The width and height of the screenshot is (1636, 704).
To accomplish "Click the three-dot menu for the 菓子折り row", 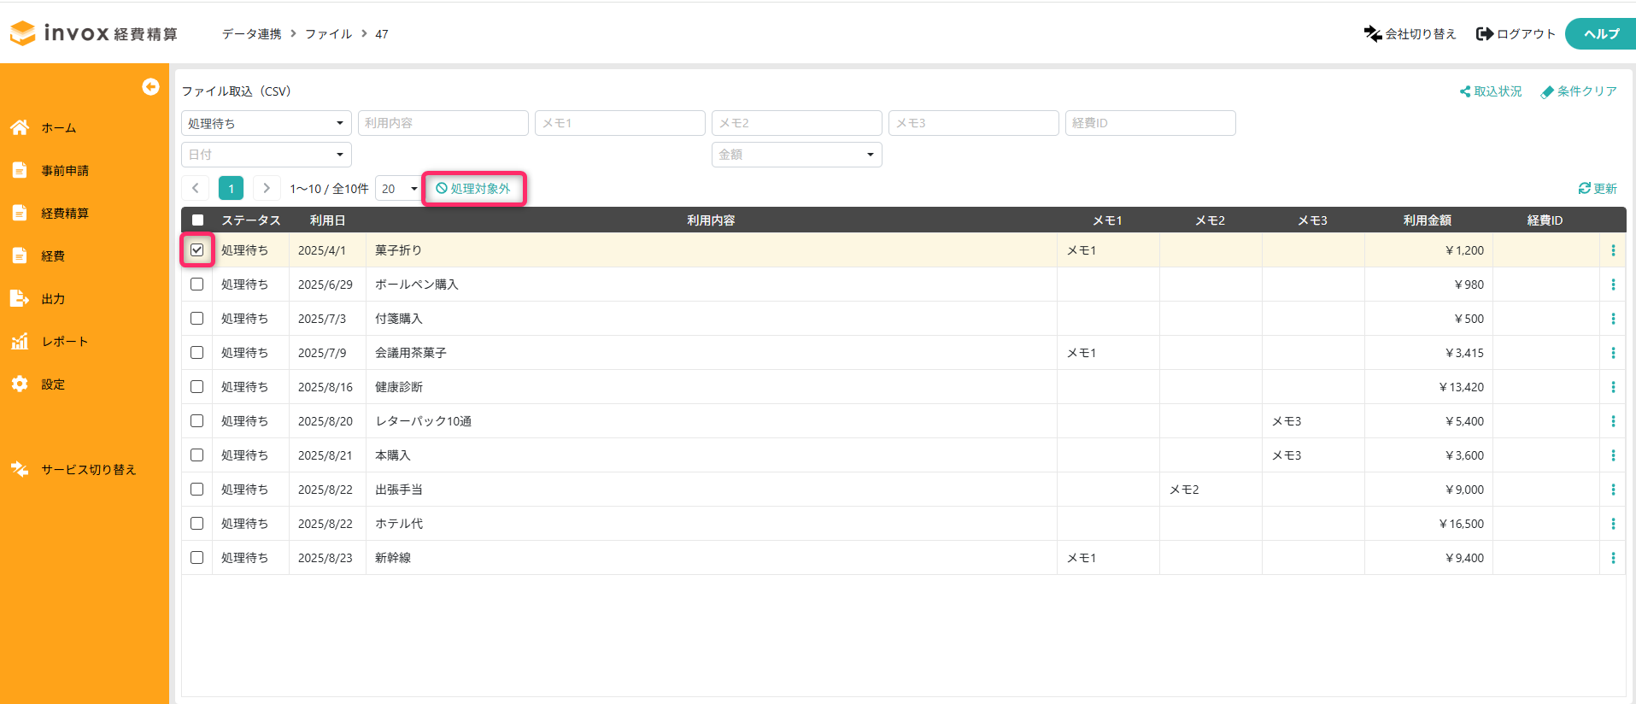I will point(1612,250).
